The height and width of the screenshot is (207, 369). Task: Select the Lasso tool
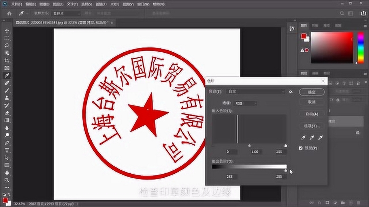coord(7,44)
